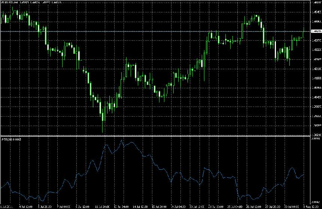Click the 1.38210 label on the price scale
The width and height of the screenshot is (322, 209).
[317, 135]
